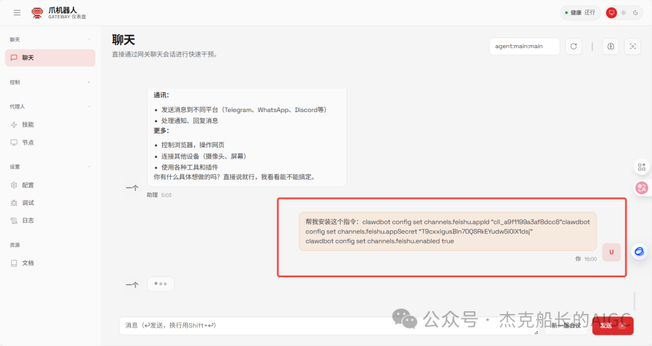Click the blue swirl floating icon

pos(639,252)
